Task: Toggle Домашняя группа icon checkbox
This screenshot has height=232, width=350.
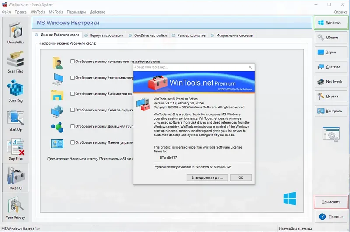Action: click(x=73, y=126)
